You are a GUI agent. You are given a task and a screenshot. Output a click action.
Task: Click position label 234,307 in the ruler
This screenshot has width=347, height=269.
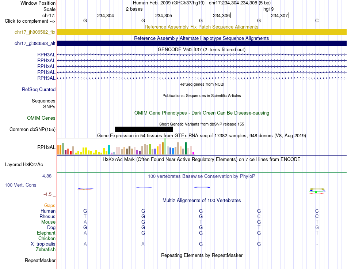[x=279, y=15]
